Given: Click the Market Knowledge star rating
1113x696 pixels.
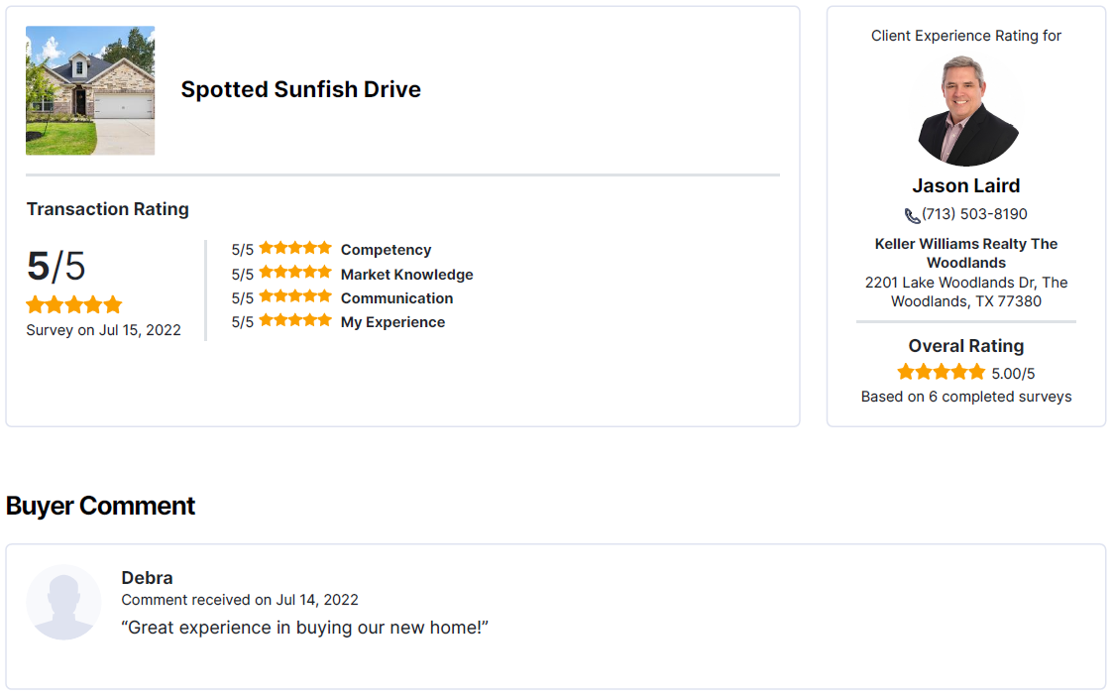Looking at the screenshot, I should pos(295,272).
